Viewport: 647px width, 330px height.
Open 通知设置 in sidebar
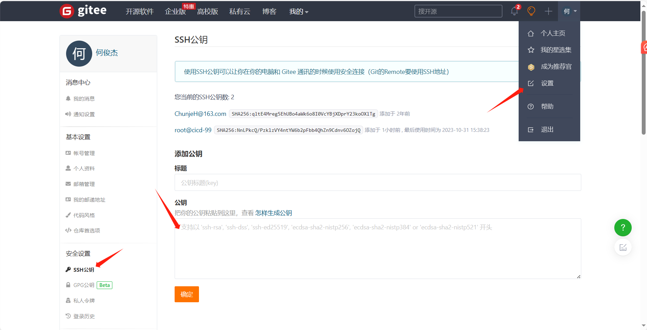84,115
